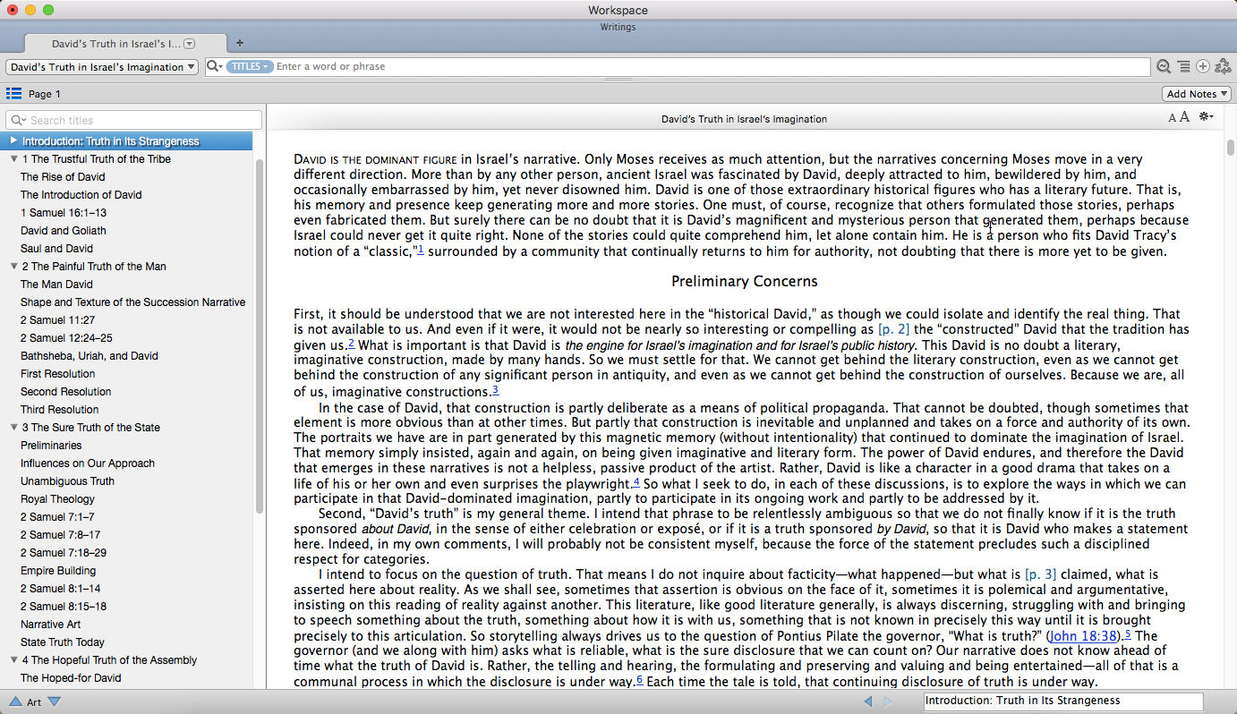Screen dimensions: 1237x714
Task: Select "David and Goliath" in contents list
Action: [x=64, y=231]
